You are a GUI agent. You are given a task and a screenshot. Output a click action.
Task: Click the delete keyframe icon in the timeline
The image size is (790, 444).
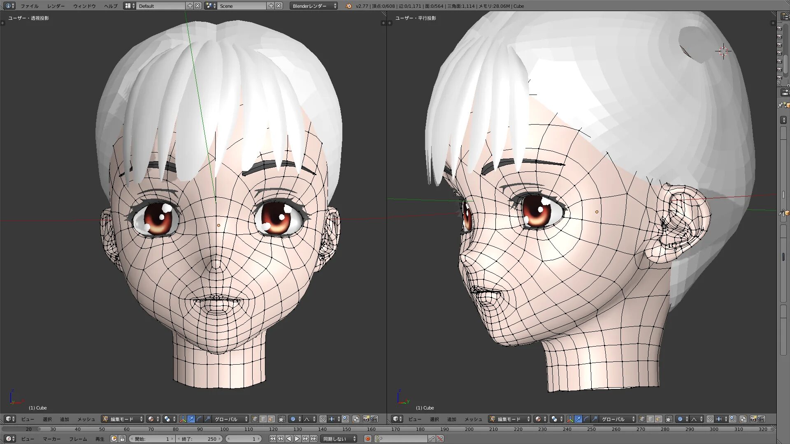(x=440, y=439)
